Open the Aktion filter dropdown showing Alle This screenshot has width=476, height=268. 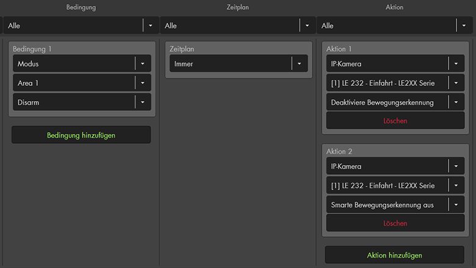tap(394, 26)
